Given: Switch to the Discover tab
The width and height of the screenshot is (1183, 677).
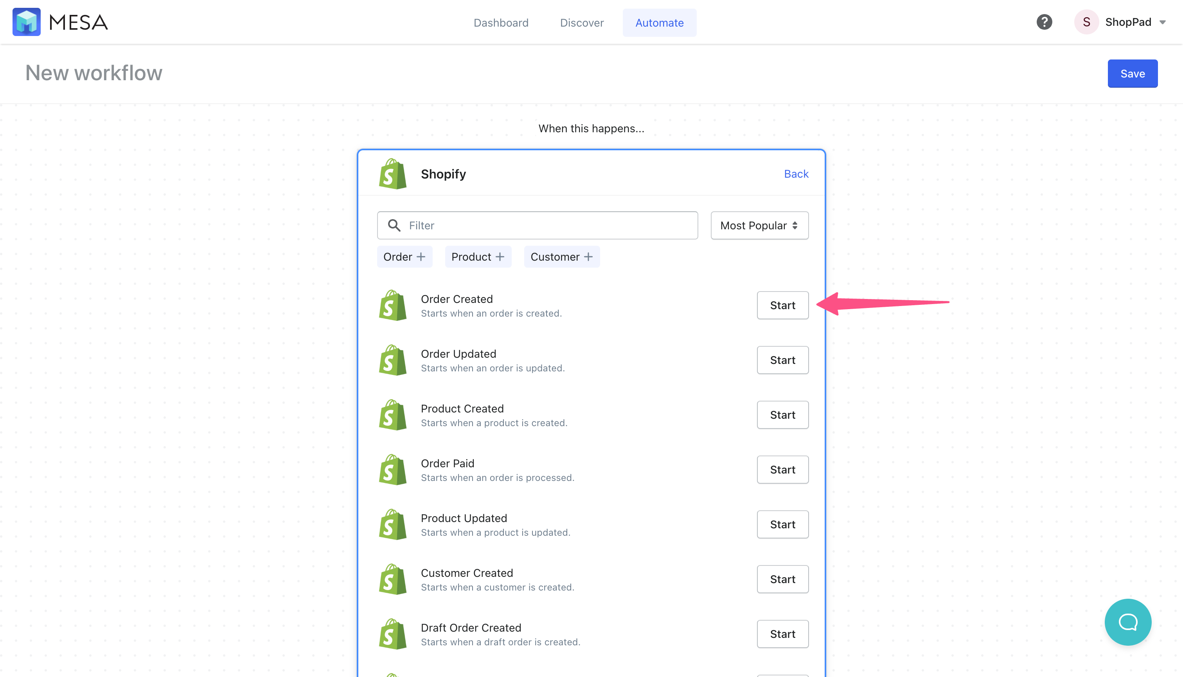Looking at the screenshot, I should point(581,23).
